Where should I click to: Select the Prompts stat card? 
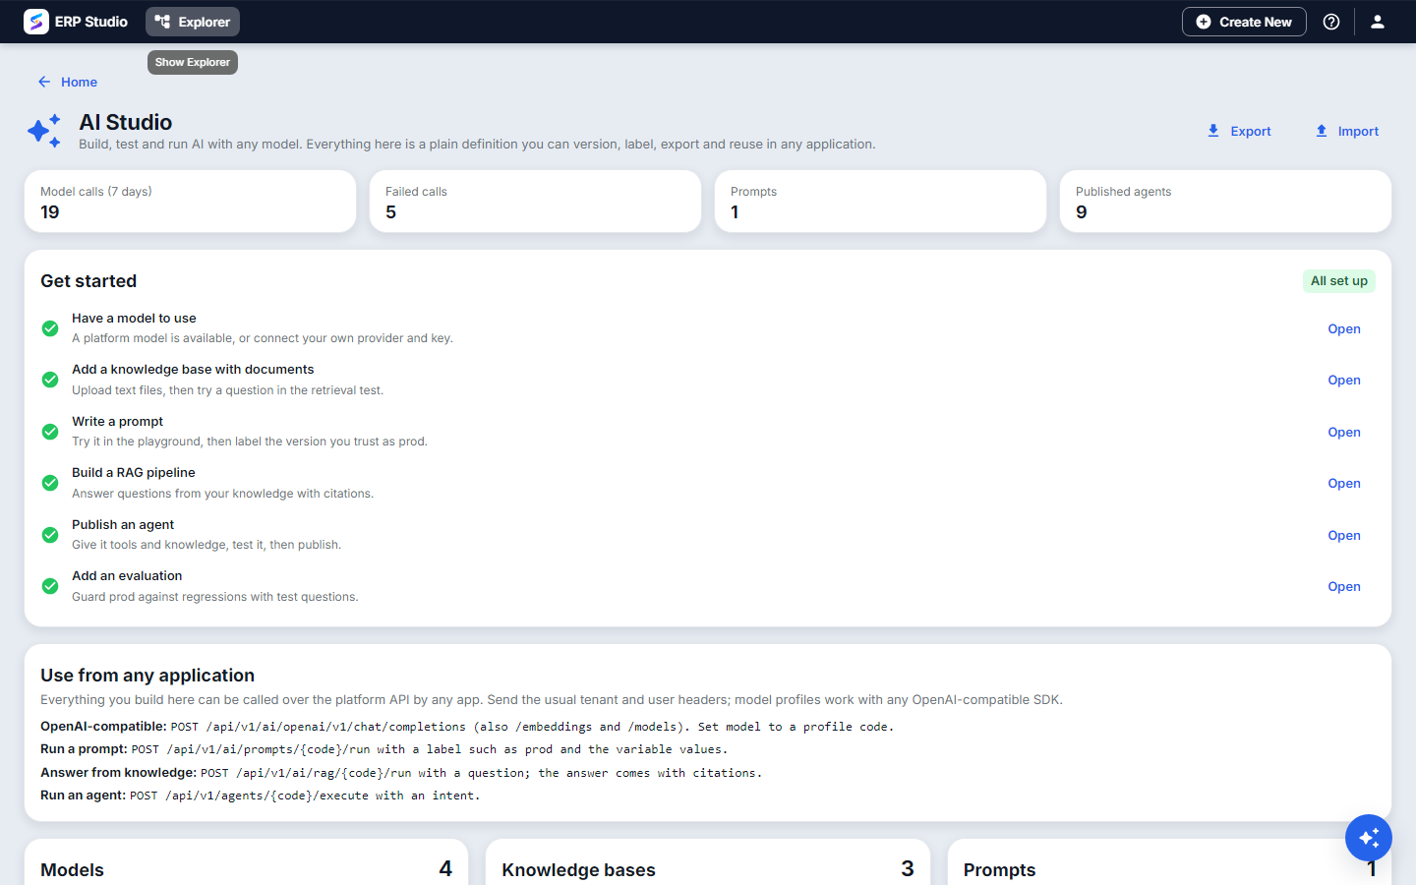pyautogui.click(x=880, y=202)
